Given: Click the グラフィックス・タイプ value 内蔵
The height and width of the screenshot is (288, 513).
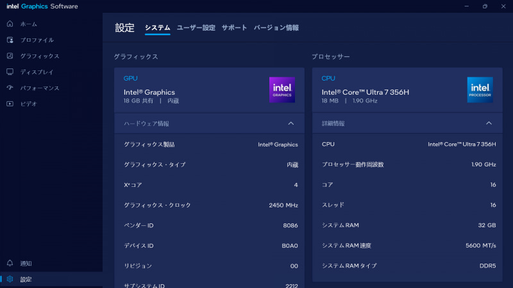Looking at the screenshot, I should coord(292,164).
